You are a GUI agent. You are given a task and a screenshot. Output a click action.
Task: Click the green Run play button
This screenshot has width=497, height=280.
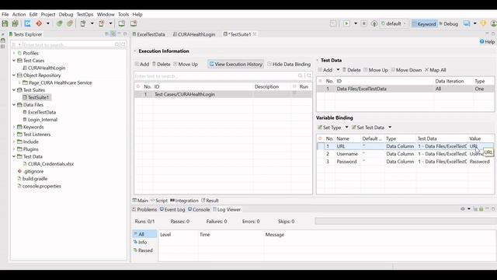point(346,23)
